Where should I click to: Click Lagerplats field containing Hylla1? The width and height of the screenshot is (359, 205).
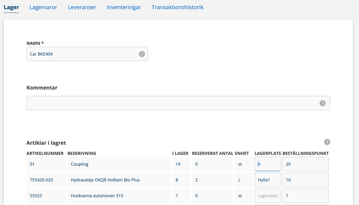[267, 180]
